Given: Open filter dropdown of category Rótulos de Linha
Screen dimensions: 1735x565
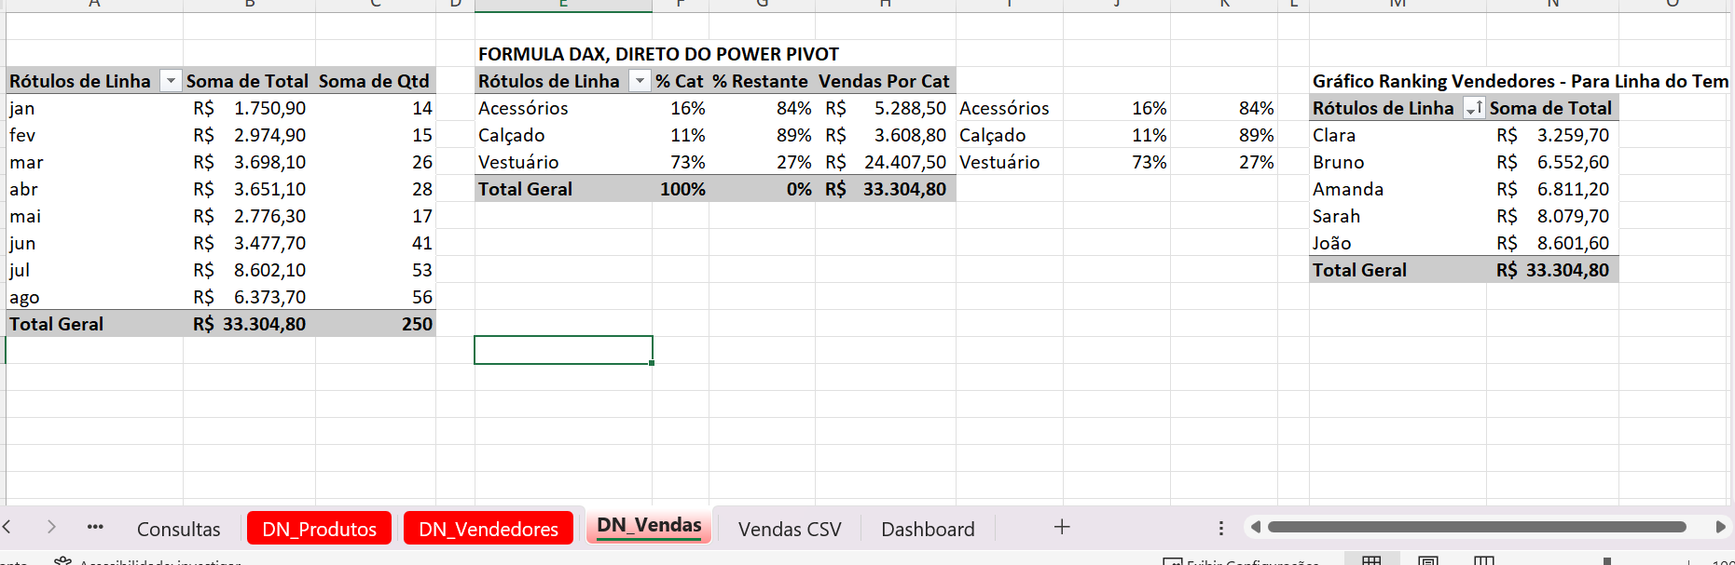Looking at the screenshot, I should [x=640, y=81].
